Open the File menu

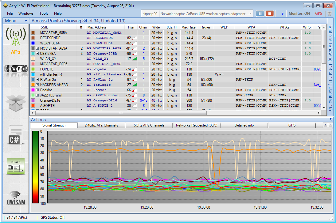point(10,13)
